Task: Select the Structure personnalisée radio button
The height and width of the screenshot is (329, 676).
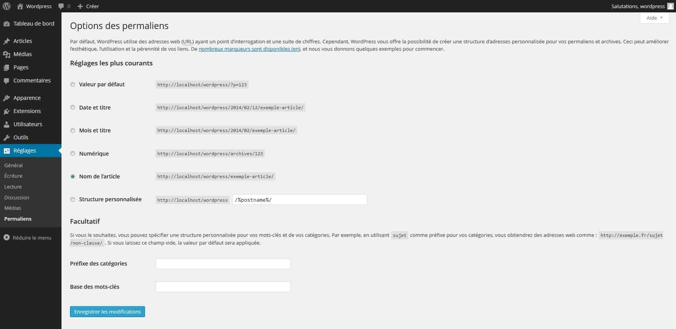Action: [x=73, y=199]
